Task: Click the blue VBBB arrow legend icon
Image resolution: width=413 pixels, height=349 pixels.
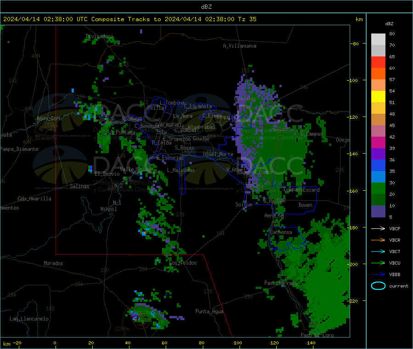Action: tap(378, 274)
